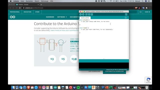
Task: Open the Arduino application menu
Action: click(x=16, y=1)
